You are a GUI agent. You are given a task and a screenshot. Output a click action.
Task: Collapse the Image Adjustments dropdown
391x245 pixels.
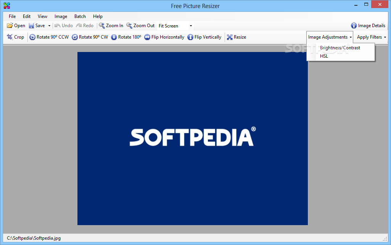(330, 37)
